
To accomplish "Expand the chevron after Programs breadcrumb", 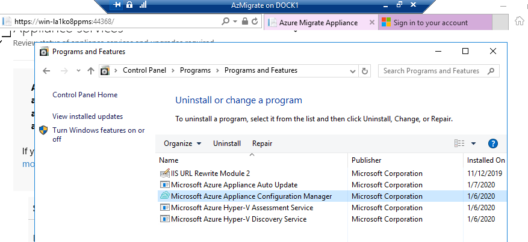I will point(217,71).
